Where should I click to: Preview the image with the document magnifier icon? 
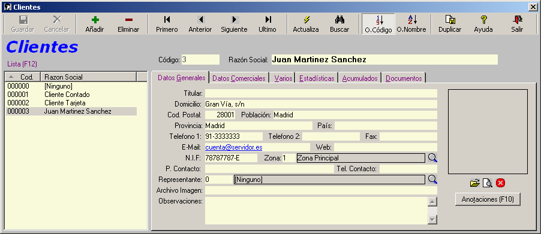point(487,183)
